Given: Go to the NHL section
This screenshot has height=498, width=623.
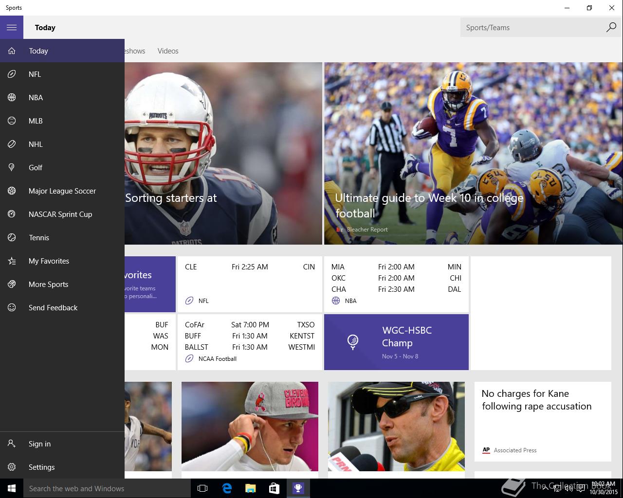Looking at the screenshot, I should tap(62, 144).
